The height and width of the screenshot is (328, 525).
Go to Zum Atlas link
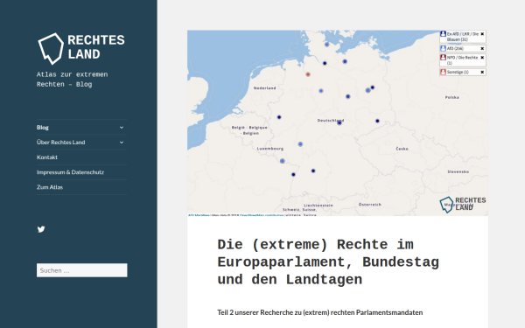coord(50,187)
